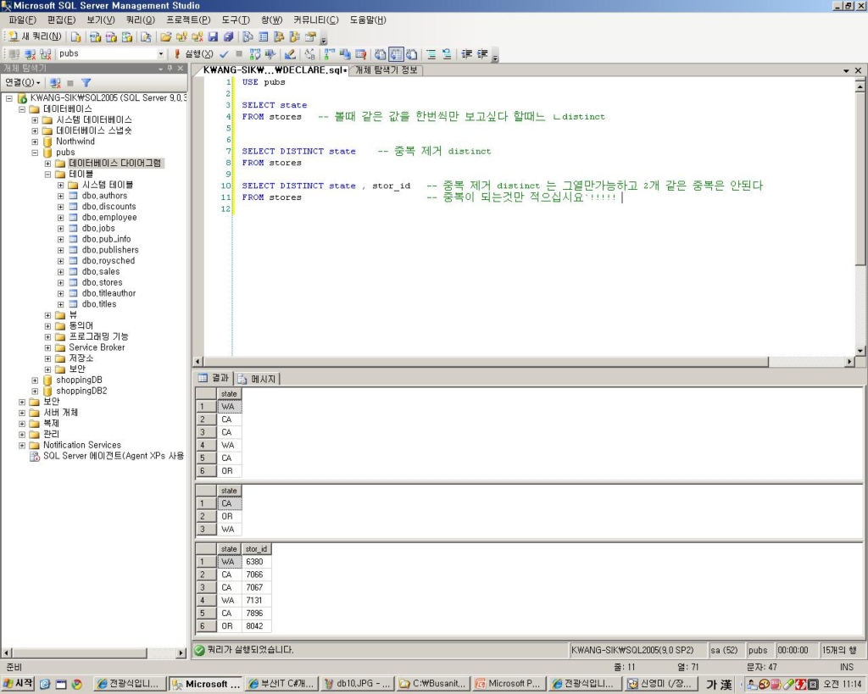Click inside the SQL editor on line 12
Screen dimensions: 868x694
pyautogui.click(x=542, y=208)
